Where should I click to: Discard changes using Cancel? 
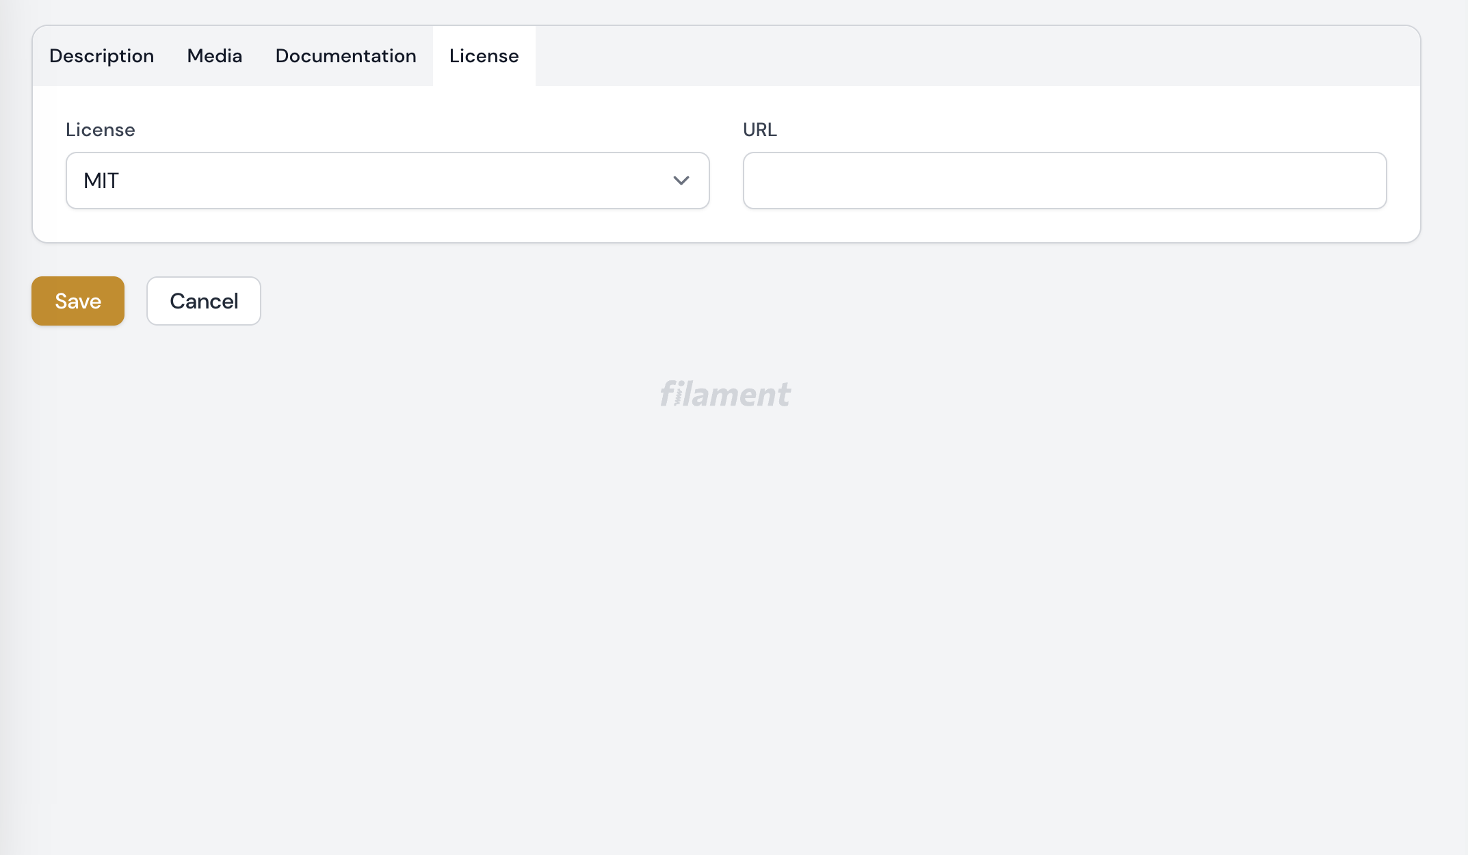tap(203, 301)
